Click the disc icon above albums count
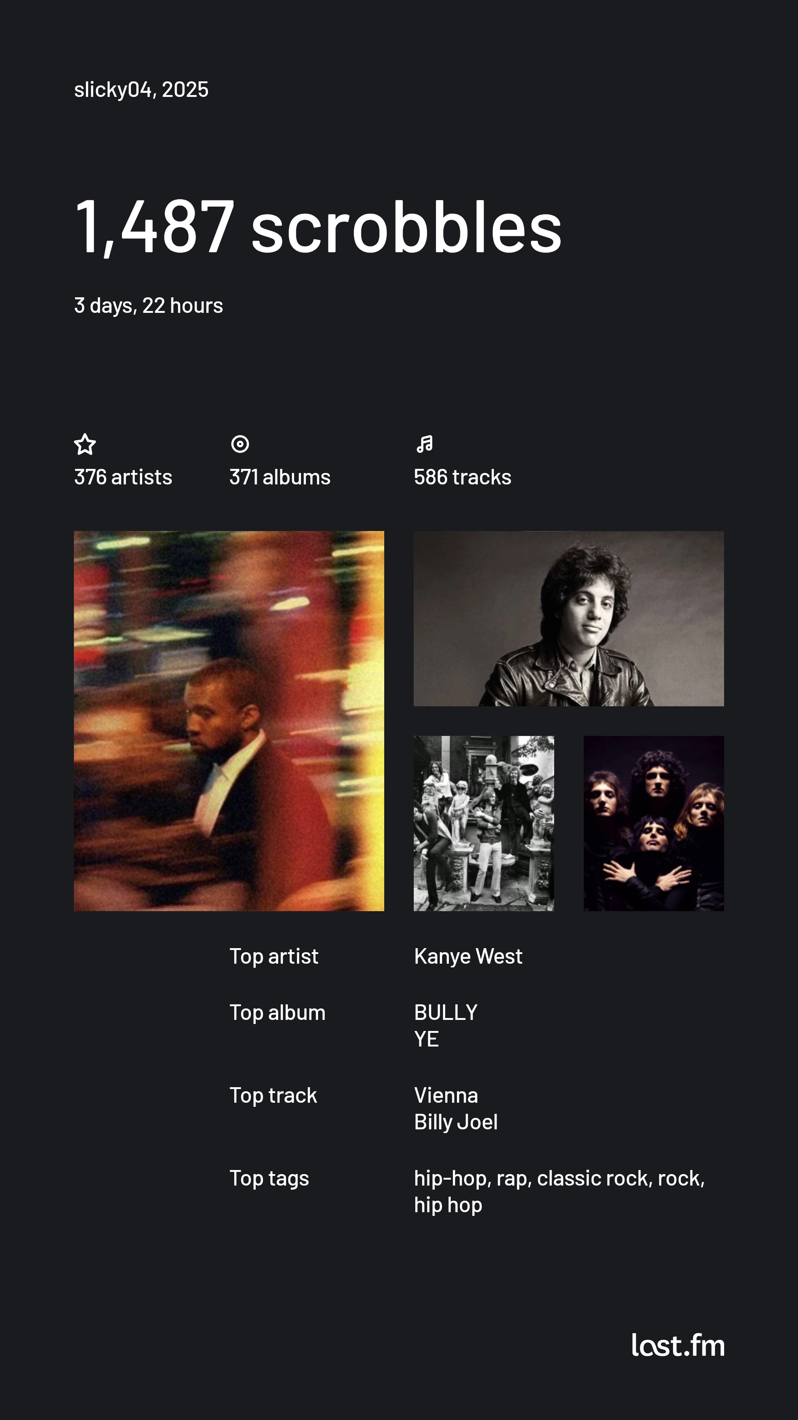Viewport: 798px width, 1420px height. pyautogui.click(x=240, y=444)
